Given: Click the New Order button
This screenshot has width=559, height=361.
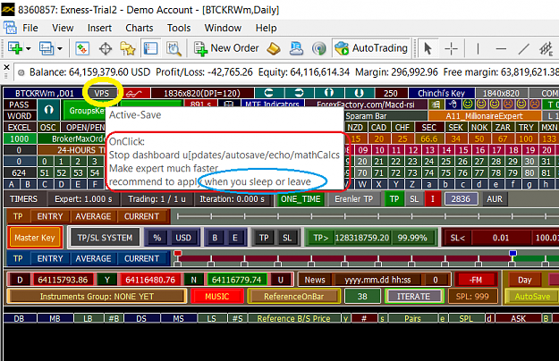Looking at the screenshot, I should point(226,48).
